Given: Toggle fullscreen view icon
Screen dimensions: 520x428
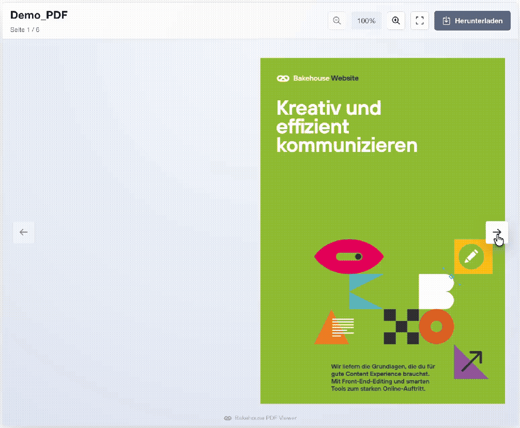Looking at the screenshot, I should [x=420, y=21].
